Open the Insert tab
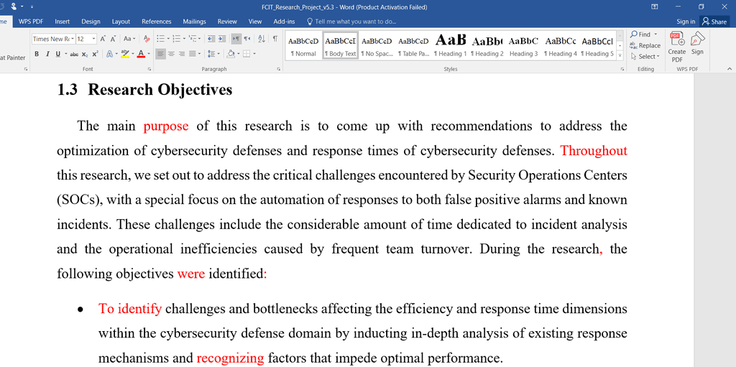Viewport: 736px width, 367px height. pyautogui.click(x=63, y=22)
